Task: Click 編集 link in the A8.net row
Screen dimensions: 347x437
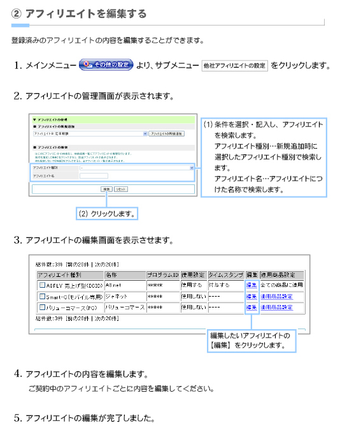Action: [x=251, y=285]
